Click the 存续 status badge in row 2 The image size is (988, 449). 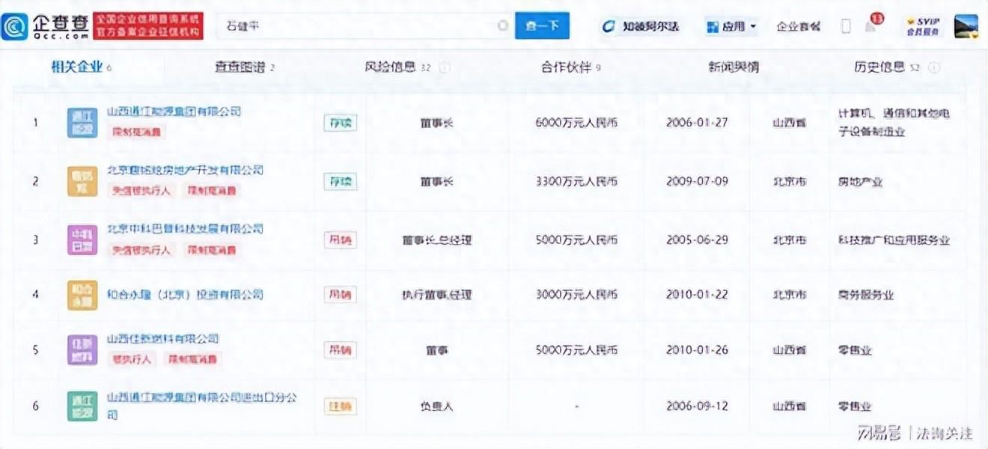[x=340, y=182]
